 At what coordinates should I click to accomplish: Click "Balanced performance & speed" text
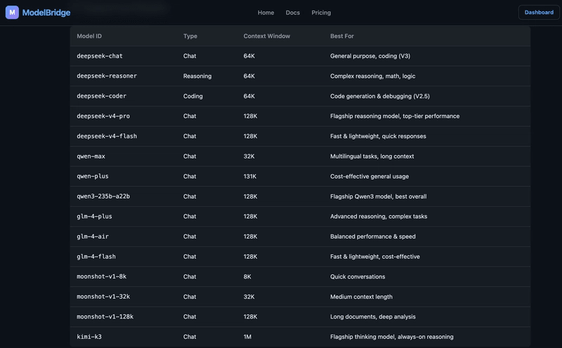pos(373,236)
